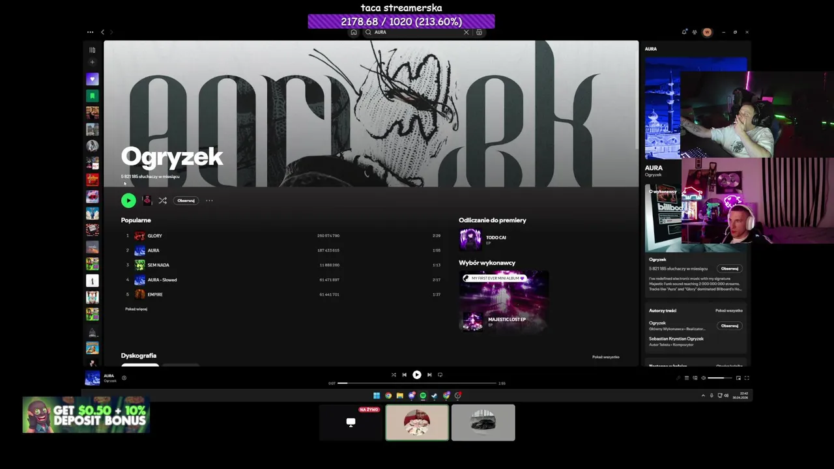Show lyrics with the microphone icon
The width and height of the screenshot is (834, 469).
click(x=678, y=378)
